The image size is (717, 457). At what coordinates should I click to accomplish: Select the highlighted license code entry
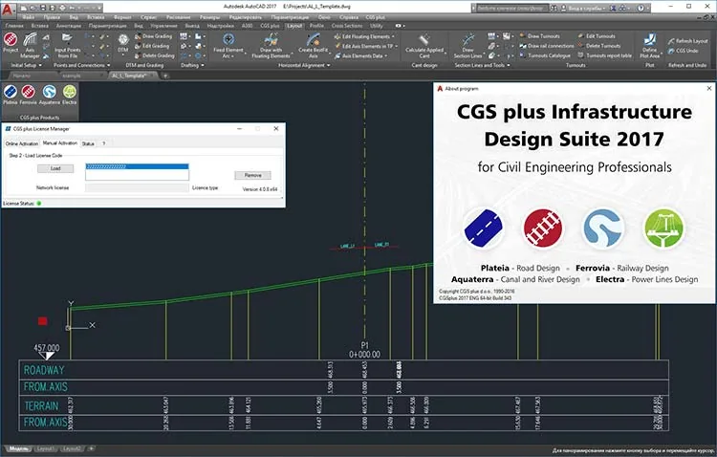137,166
